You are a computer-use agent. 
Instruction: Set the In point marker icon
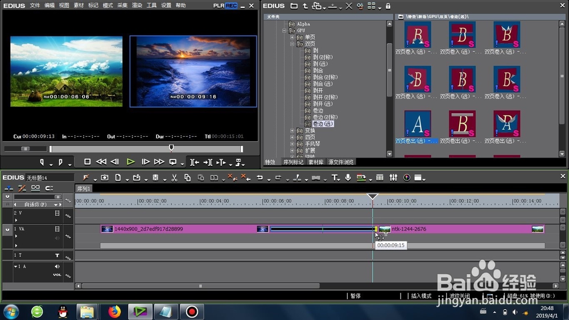[x=42, y=162]
